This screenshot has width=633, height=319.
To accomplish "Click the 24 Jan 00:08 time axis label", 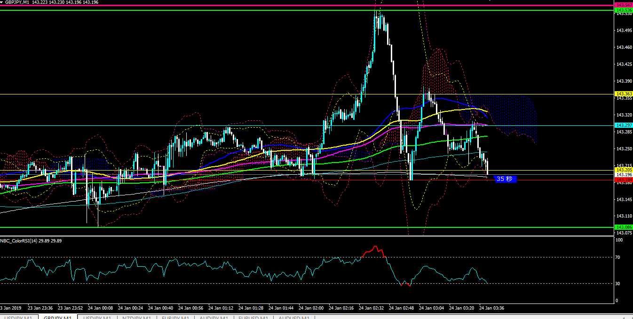I will 101,308.
